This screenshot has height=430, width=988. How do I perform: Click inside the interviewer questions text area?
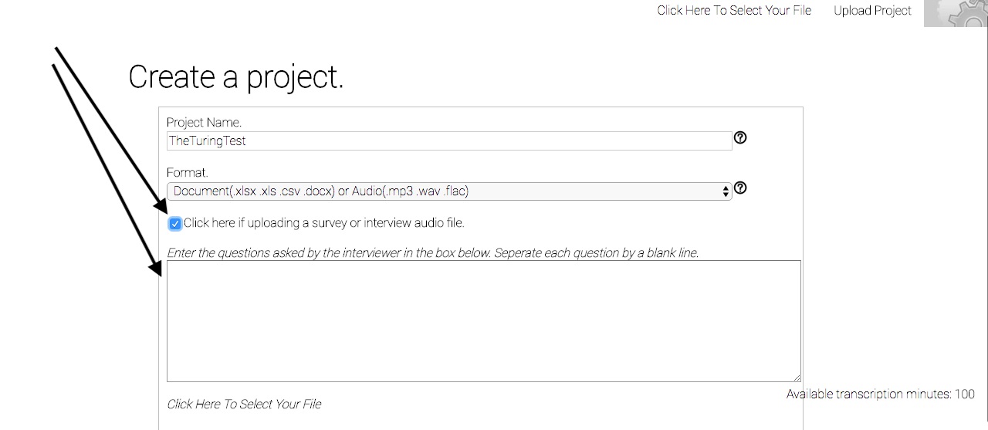coord(483,320)
